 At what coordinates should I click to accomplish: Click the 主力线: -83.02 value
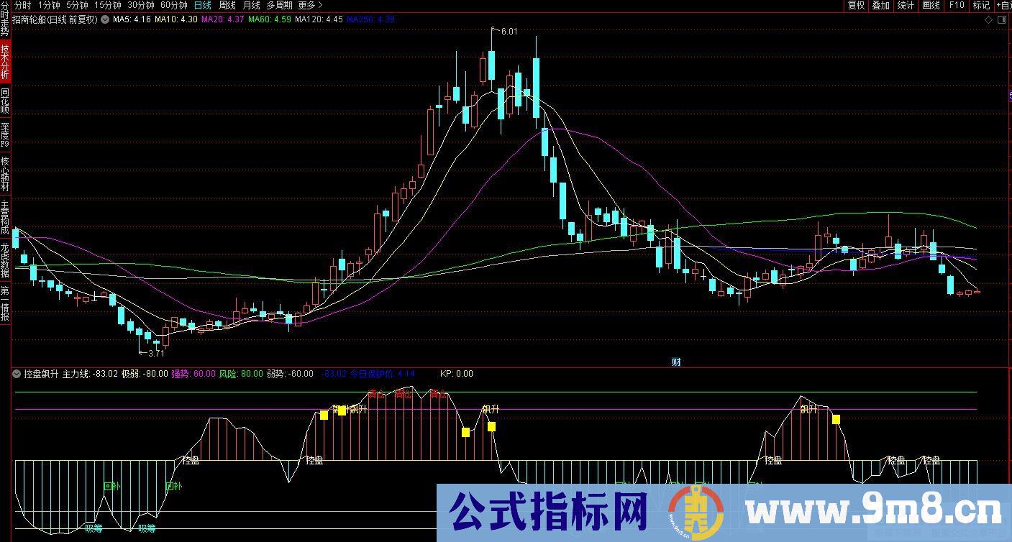(90, 374)
